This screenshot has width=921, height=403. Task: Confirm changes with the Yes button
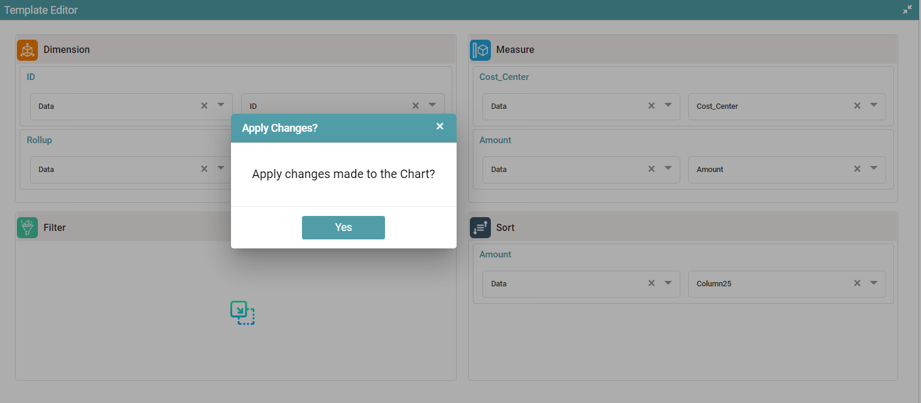pyautogui.click(x=343, y=227)
